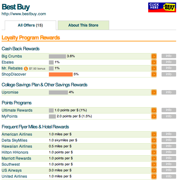Open the Hilton HHonors orange arrow icon

(154, 152)
